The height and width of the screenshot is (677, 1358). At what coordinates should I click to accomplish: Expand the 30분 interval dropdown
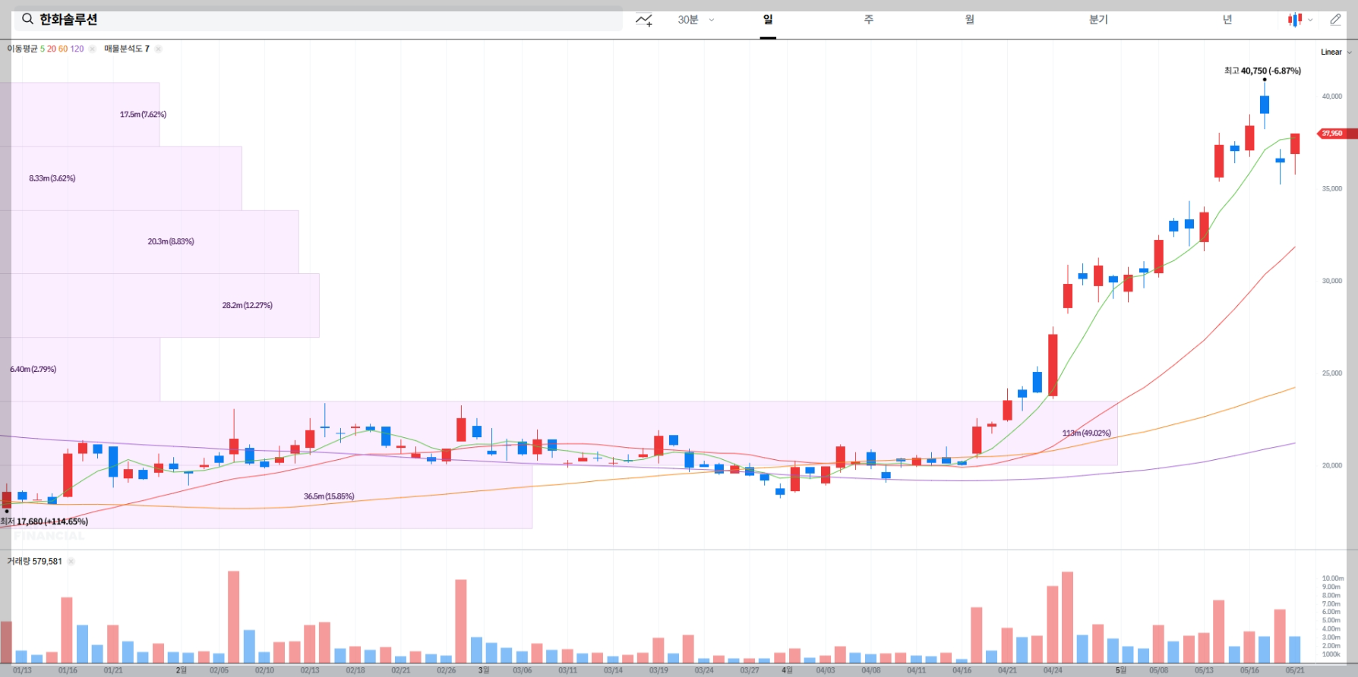click(x=696, y=20)
